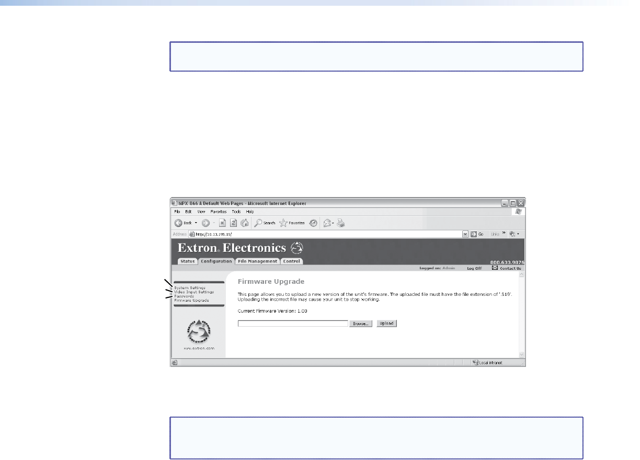
Task: Expand the address bar dropdown arrow
Action: pyautogui.click(x=465, y=234)
